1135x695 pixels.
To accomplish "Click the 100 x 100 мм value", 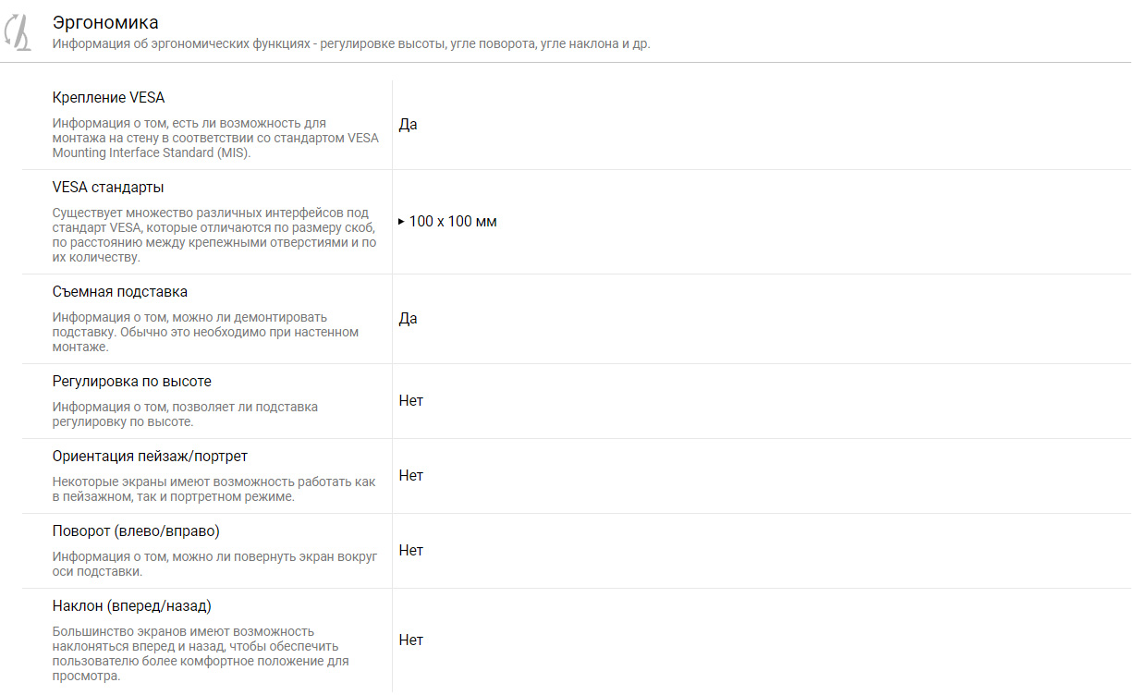I will (x=453, y=222).
